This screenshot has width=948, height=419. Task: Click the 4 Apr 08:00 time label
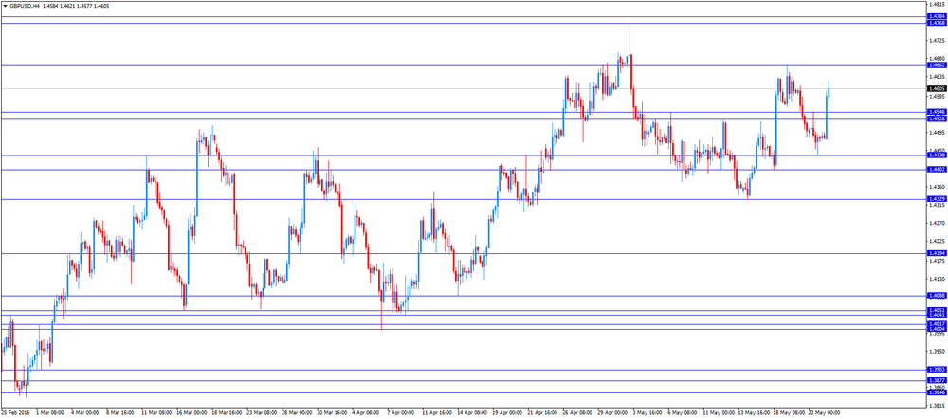click(365, 413)
